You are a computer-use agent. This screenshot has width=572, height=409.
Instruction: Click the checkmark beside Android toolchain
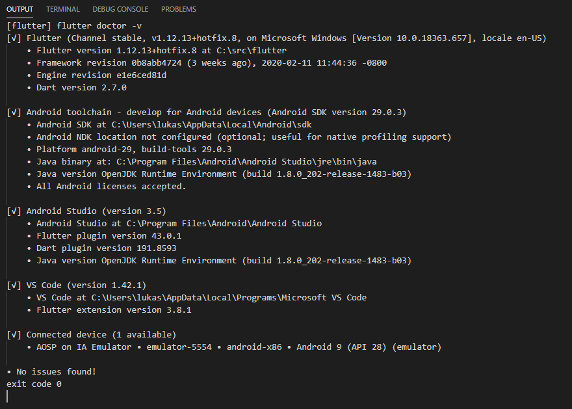point(14,112)
